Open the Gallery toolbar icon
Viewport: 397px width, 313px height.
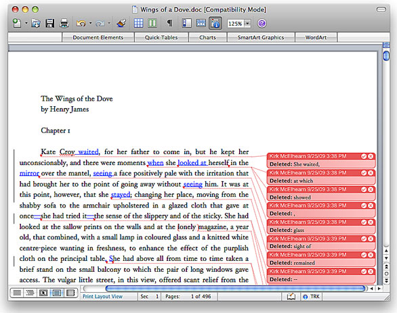pyautogui.click(x=201, y=23)
